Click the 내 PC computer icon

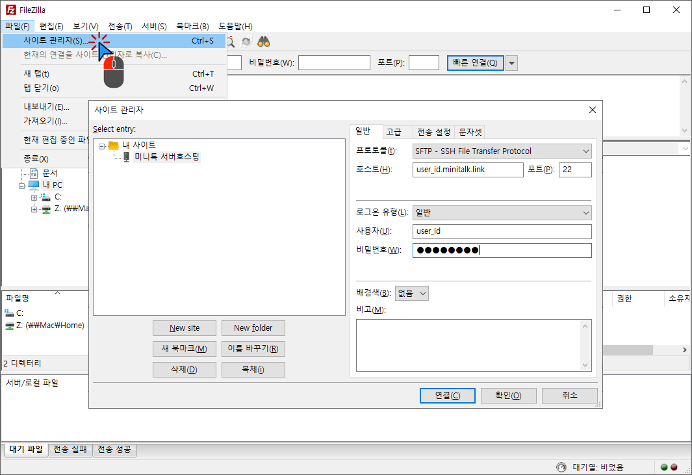pyautogui.click(x=34, y=185)
